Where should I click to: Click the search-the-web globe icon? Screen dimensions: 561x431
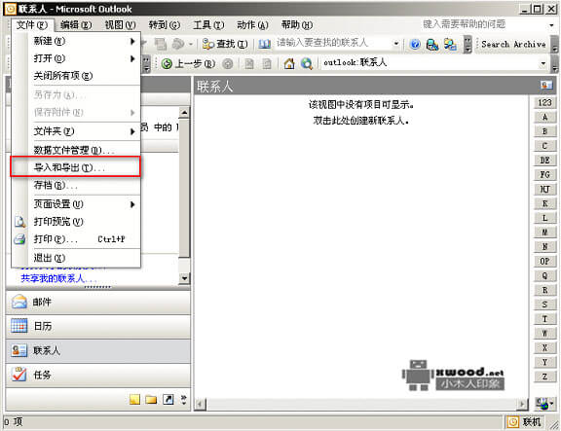pyautogui.click(x=307, y=63)
